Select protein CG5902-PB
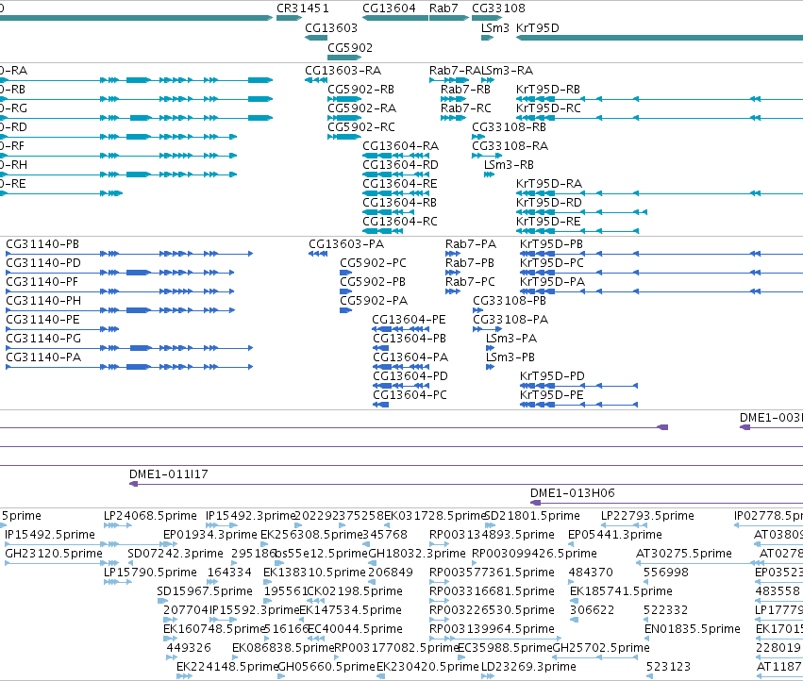803x681 pixels. 373,282
